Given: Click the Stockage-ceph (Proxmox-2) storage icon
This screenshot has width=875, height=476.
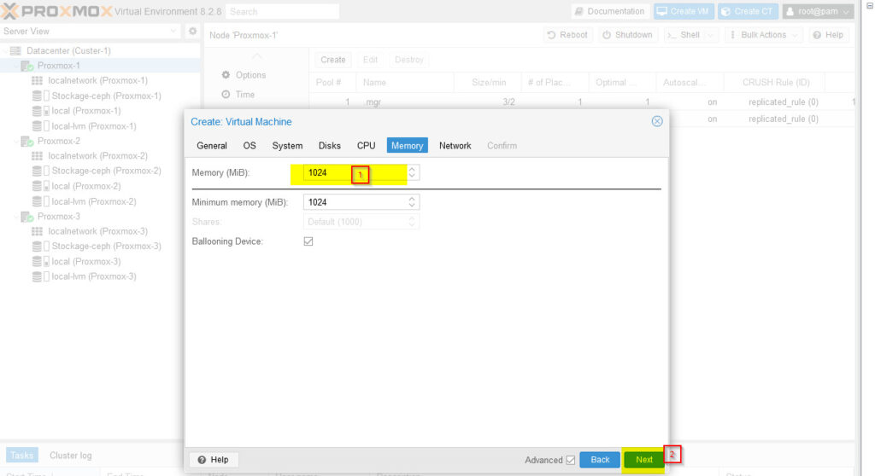Looking at the screenshot, I should coord(41,171).
